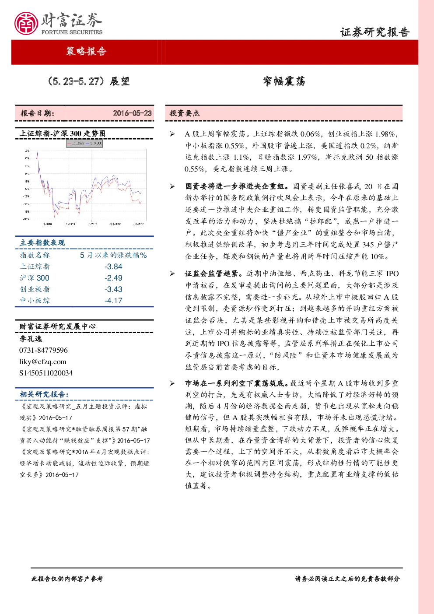Click the 窄幅震荡 report title
Screen dimensions: 434x614
[284, 81]
